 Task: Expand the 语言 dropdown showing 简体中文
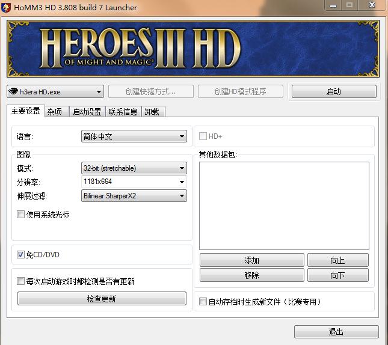[134, 136]
